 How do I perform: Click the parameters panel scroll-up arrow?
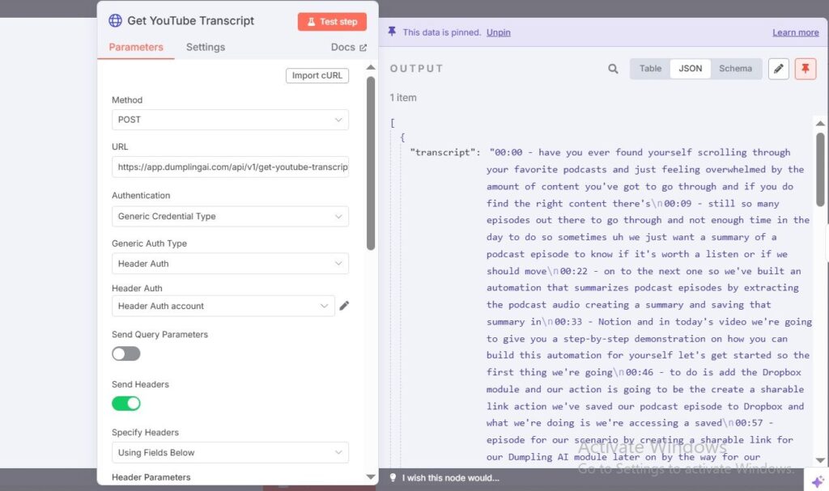point(371,67)
